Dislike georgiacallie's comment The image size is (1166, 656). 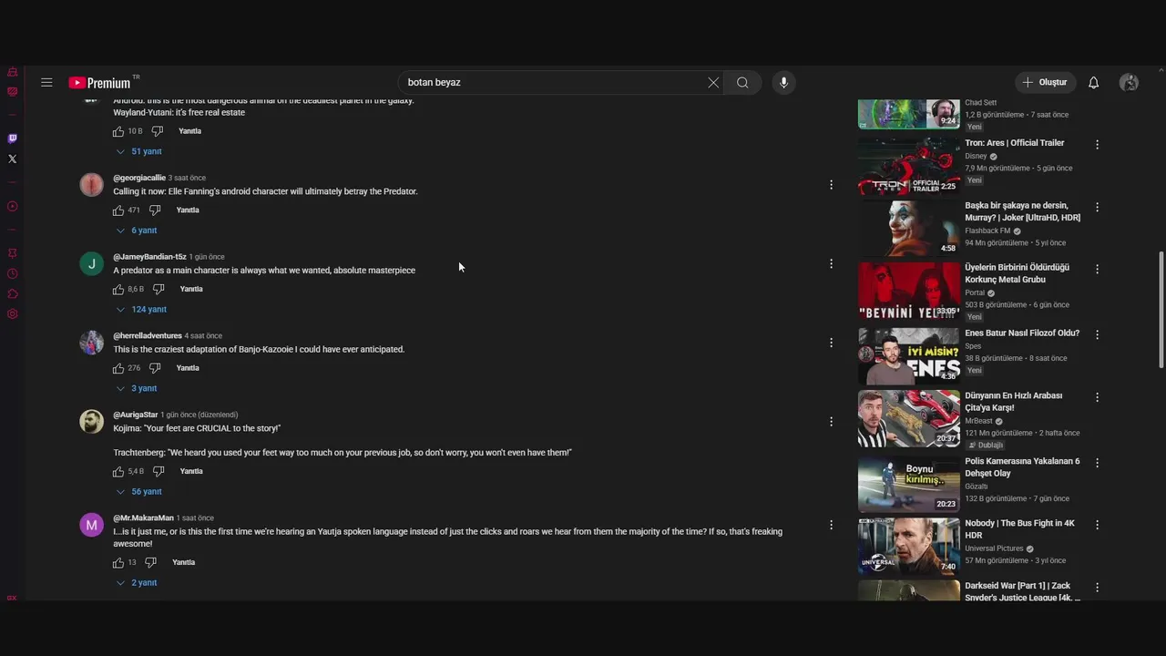[x=155, y=210]
